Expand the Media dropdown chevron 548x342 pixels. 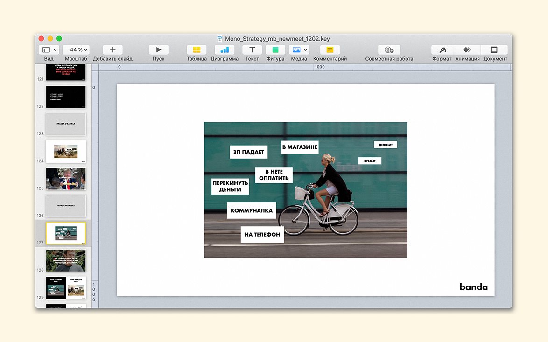(x=305, y=49)
